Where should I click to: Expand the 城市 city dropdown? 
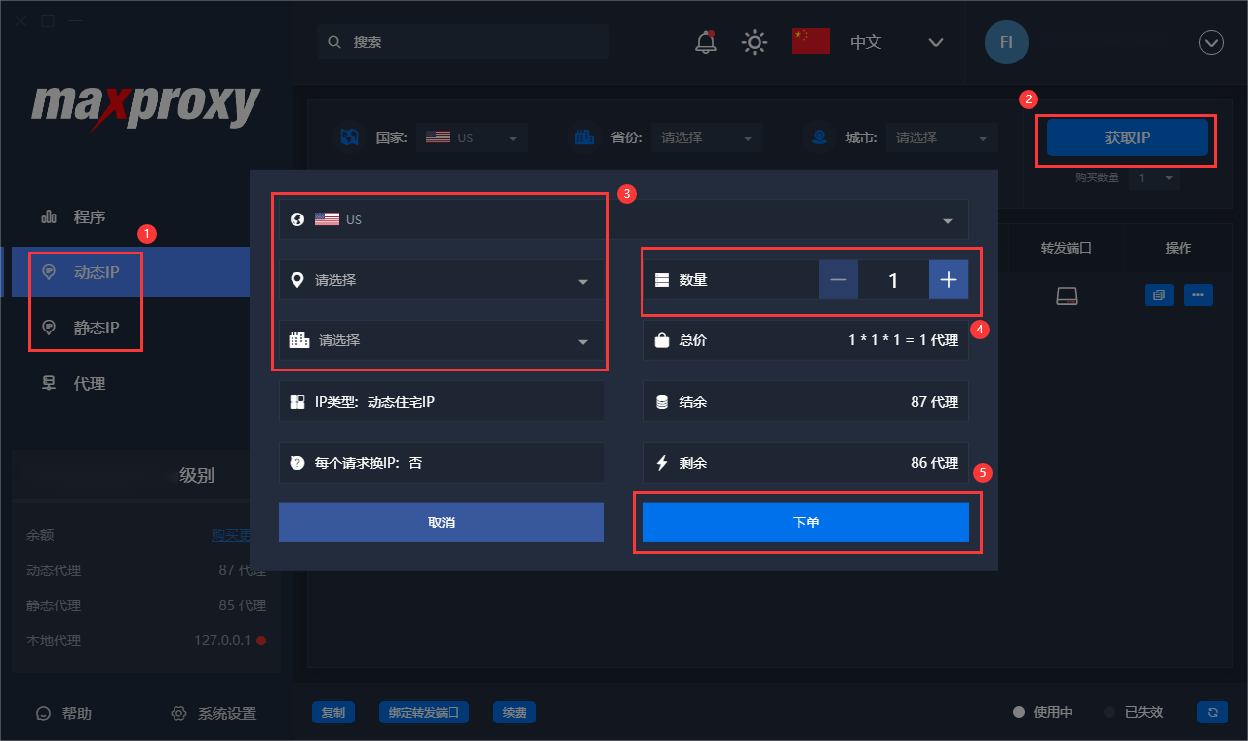point(941,136)
